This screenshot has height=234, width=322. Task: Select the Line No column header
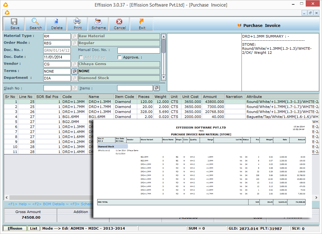[27, 97]
